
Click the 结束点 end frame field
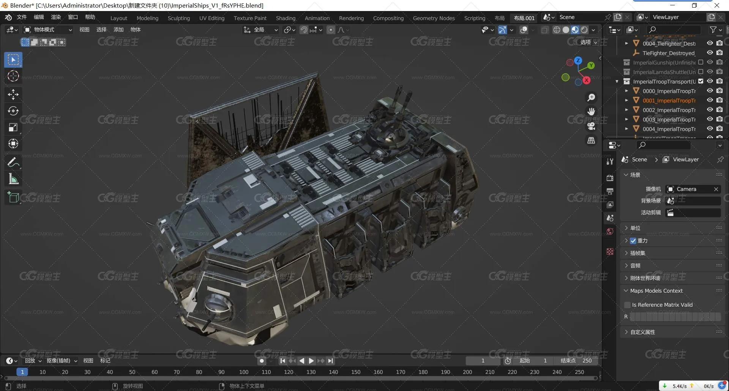(x=576, y=361)
